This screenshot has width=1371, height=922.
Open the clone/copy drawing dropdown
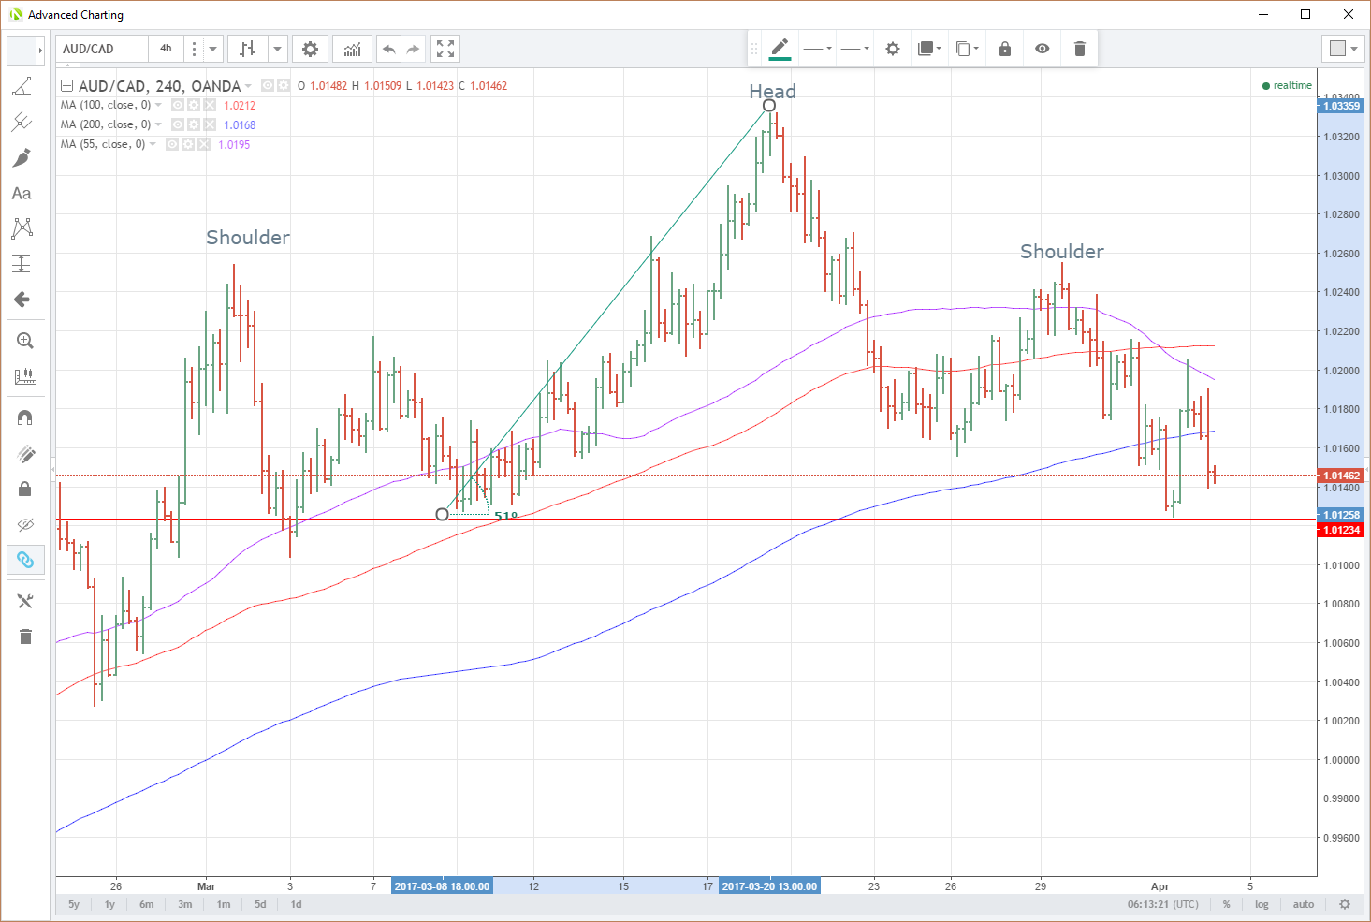(x=967, y=49)
